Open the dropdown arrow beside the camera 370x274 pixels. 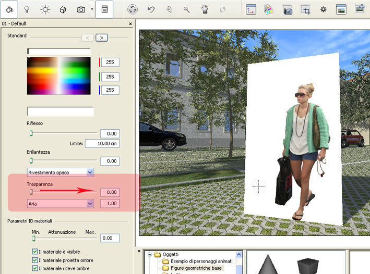coord(92,9)
